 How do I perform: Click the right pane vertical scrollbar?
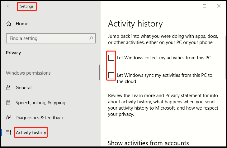pos(225,57)
